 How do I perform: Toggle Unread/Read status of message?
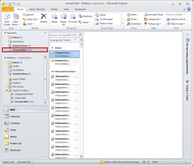click(154, 14)
